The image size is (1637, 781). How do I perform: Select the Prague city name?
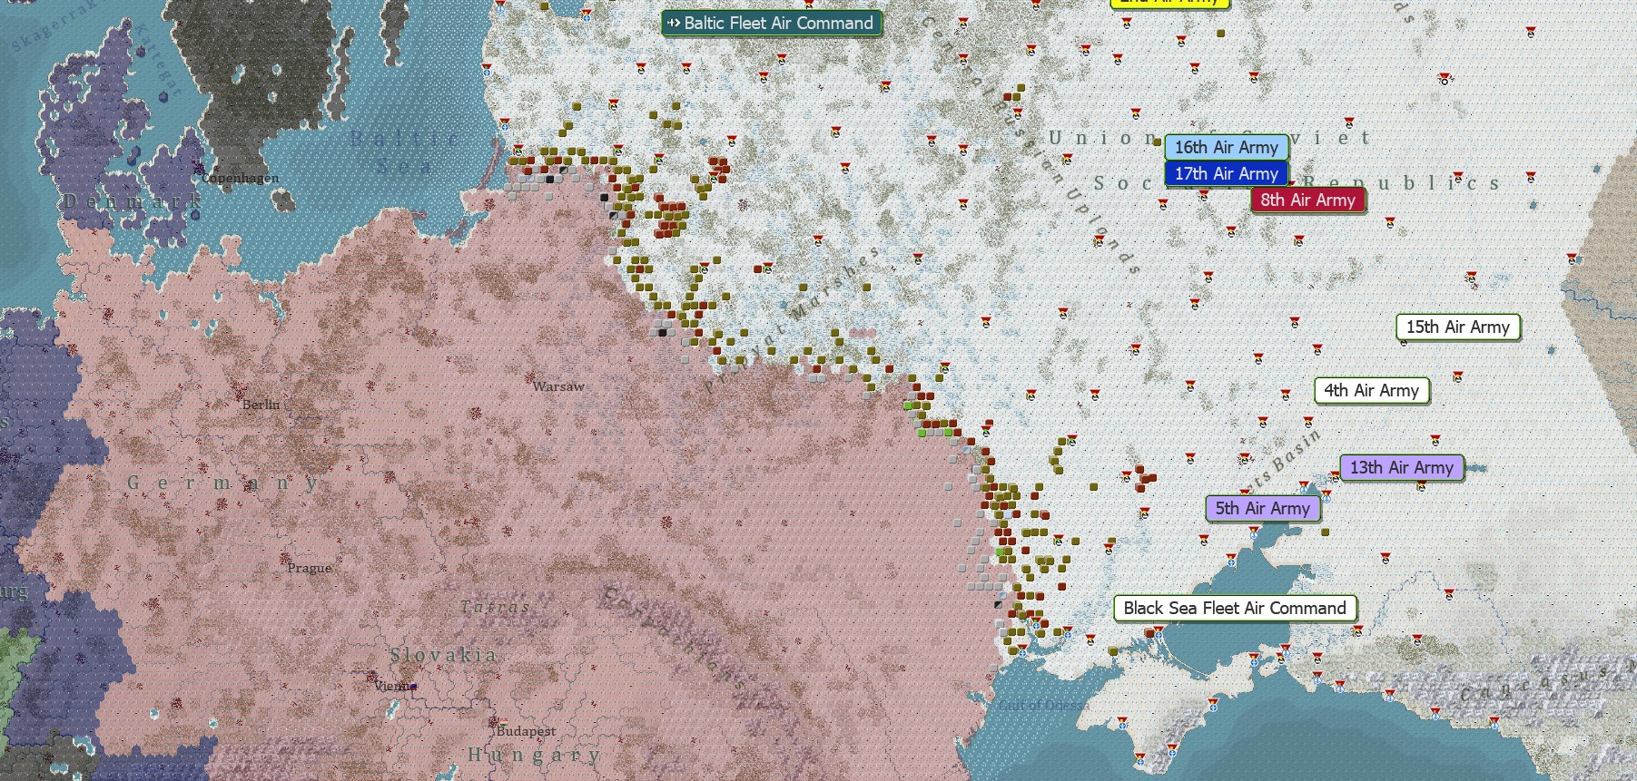pos(310,568)
